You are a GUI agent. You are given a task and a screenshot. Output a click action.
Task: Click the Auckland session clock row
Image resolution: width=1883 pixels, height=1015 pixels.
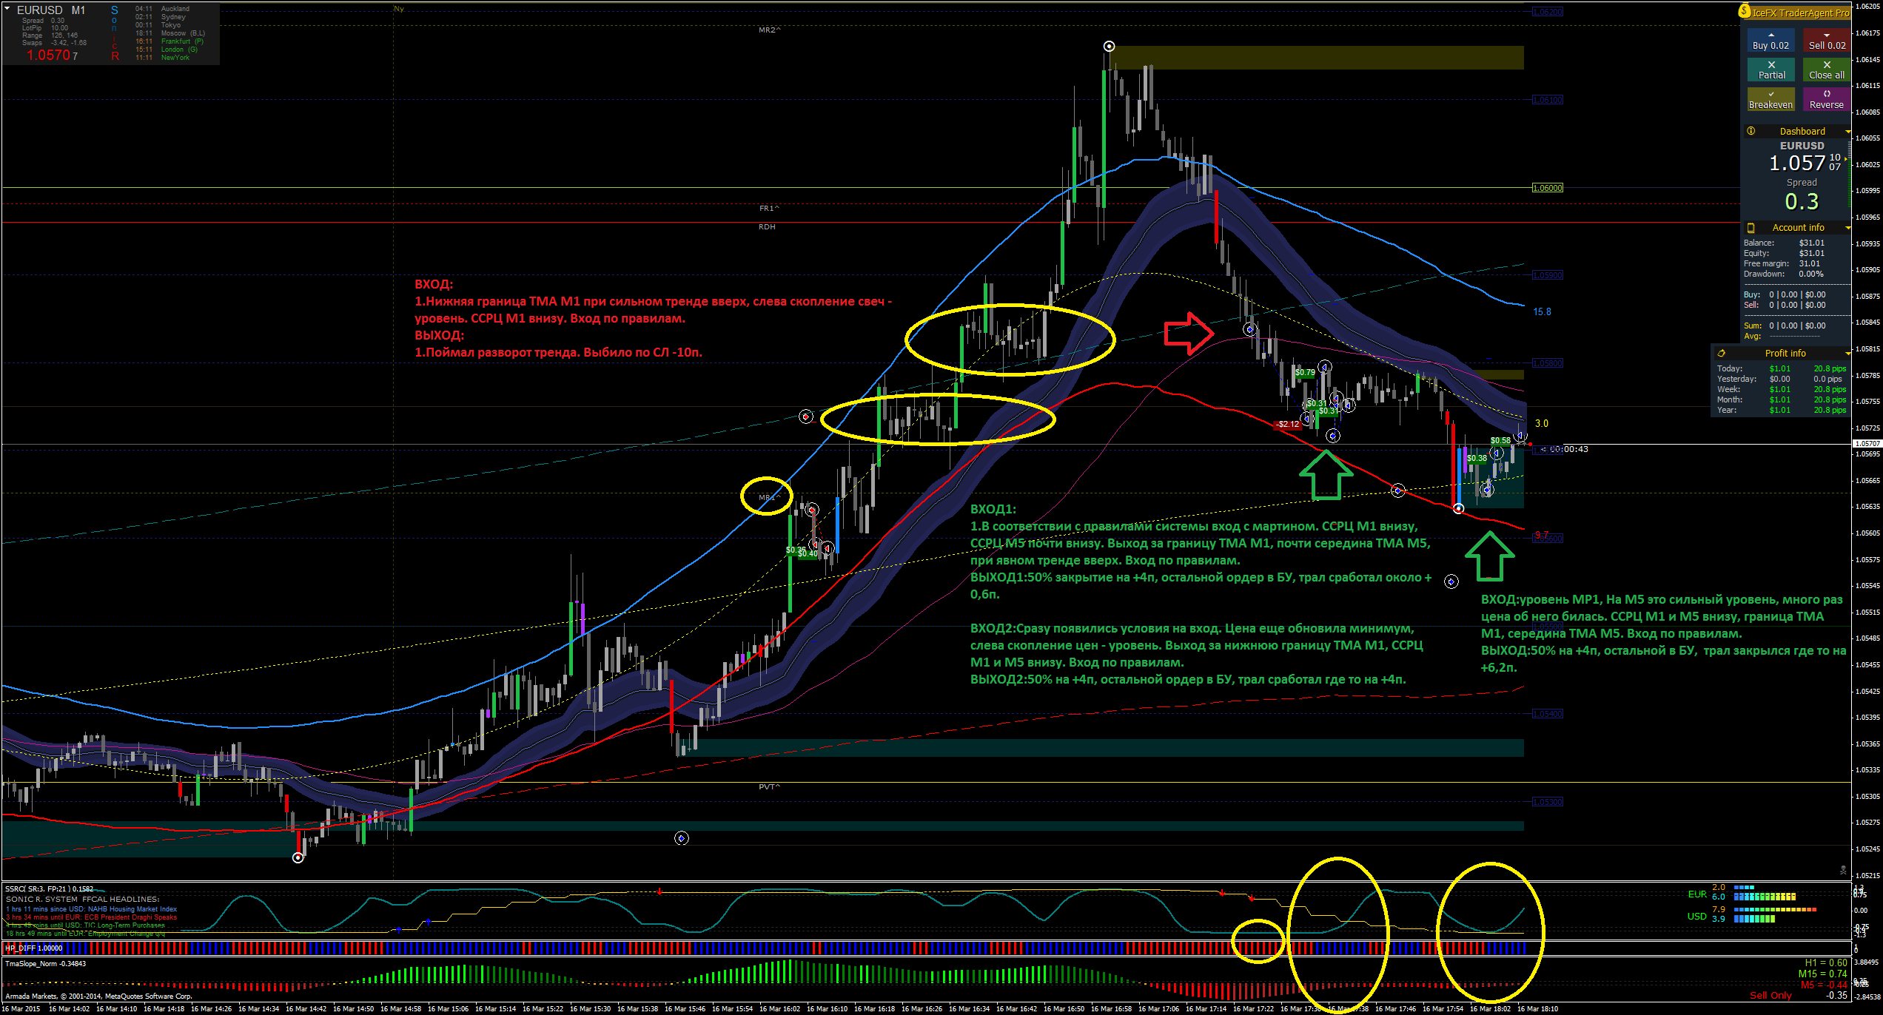coord(162,9)
